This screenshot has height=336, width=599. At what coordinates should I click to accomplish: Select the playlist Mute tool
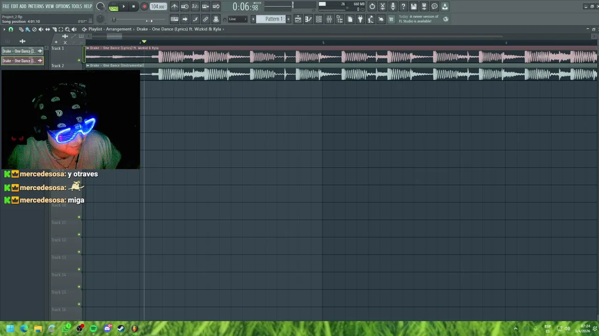41,29
